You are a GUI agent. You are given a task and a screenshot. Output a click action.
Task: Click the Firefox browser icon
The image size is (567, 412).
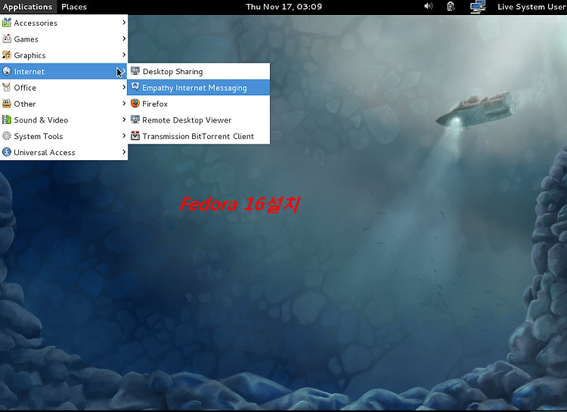[x=135, y=104]
